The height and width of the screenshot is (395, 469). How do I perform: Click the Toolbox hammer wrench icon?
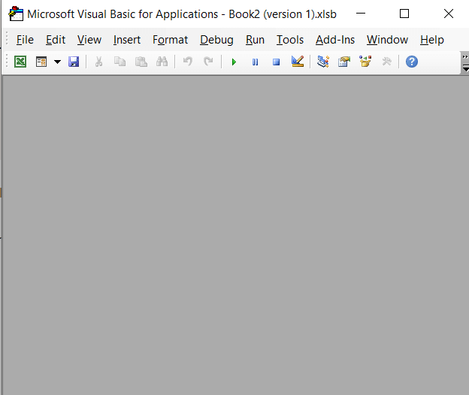[x=387, y=62]
